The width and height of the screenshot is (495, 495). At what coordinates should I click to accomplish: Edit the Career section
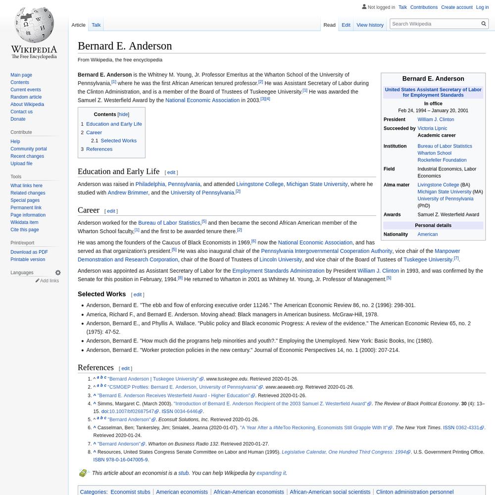pyautogui.click(x=111, y=211)
